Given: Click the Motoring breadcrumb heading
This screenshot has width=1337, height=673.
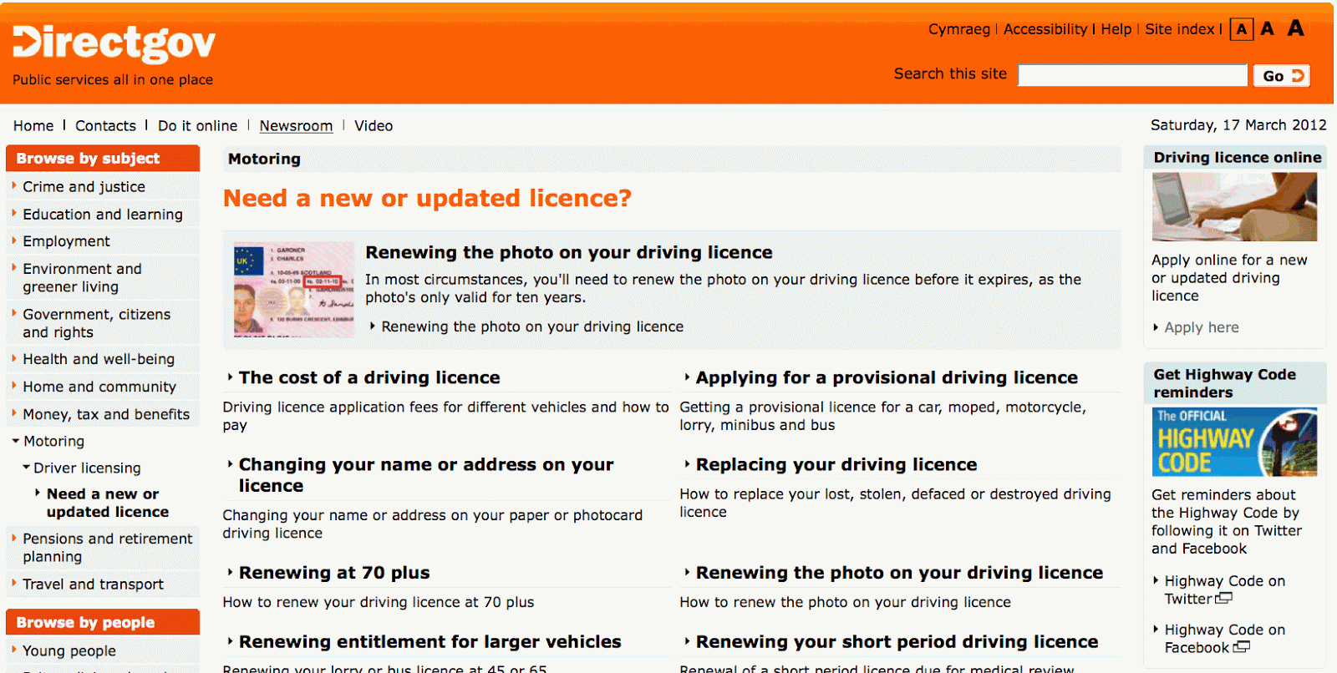Looking at the screenshot, I should [x=264, y=159].
